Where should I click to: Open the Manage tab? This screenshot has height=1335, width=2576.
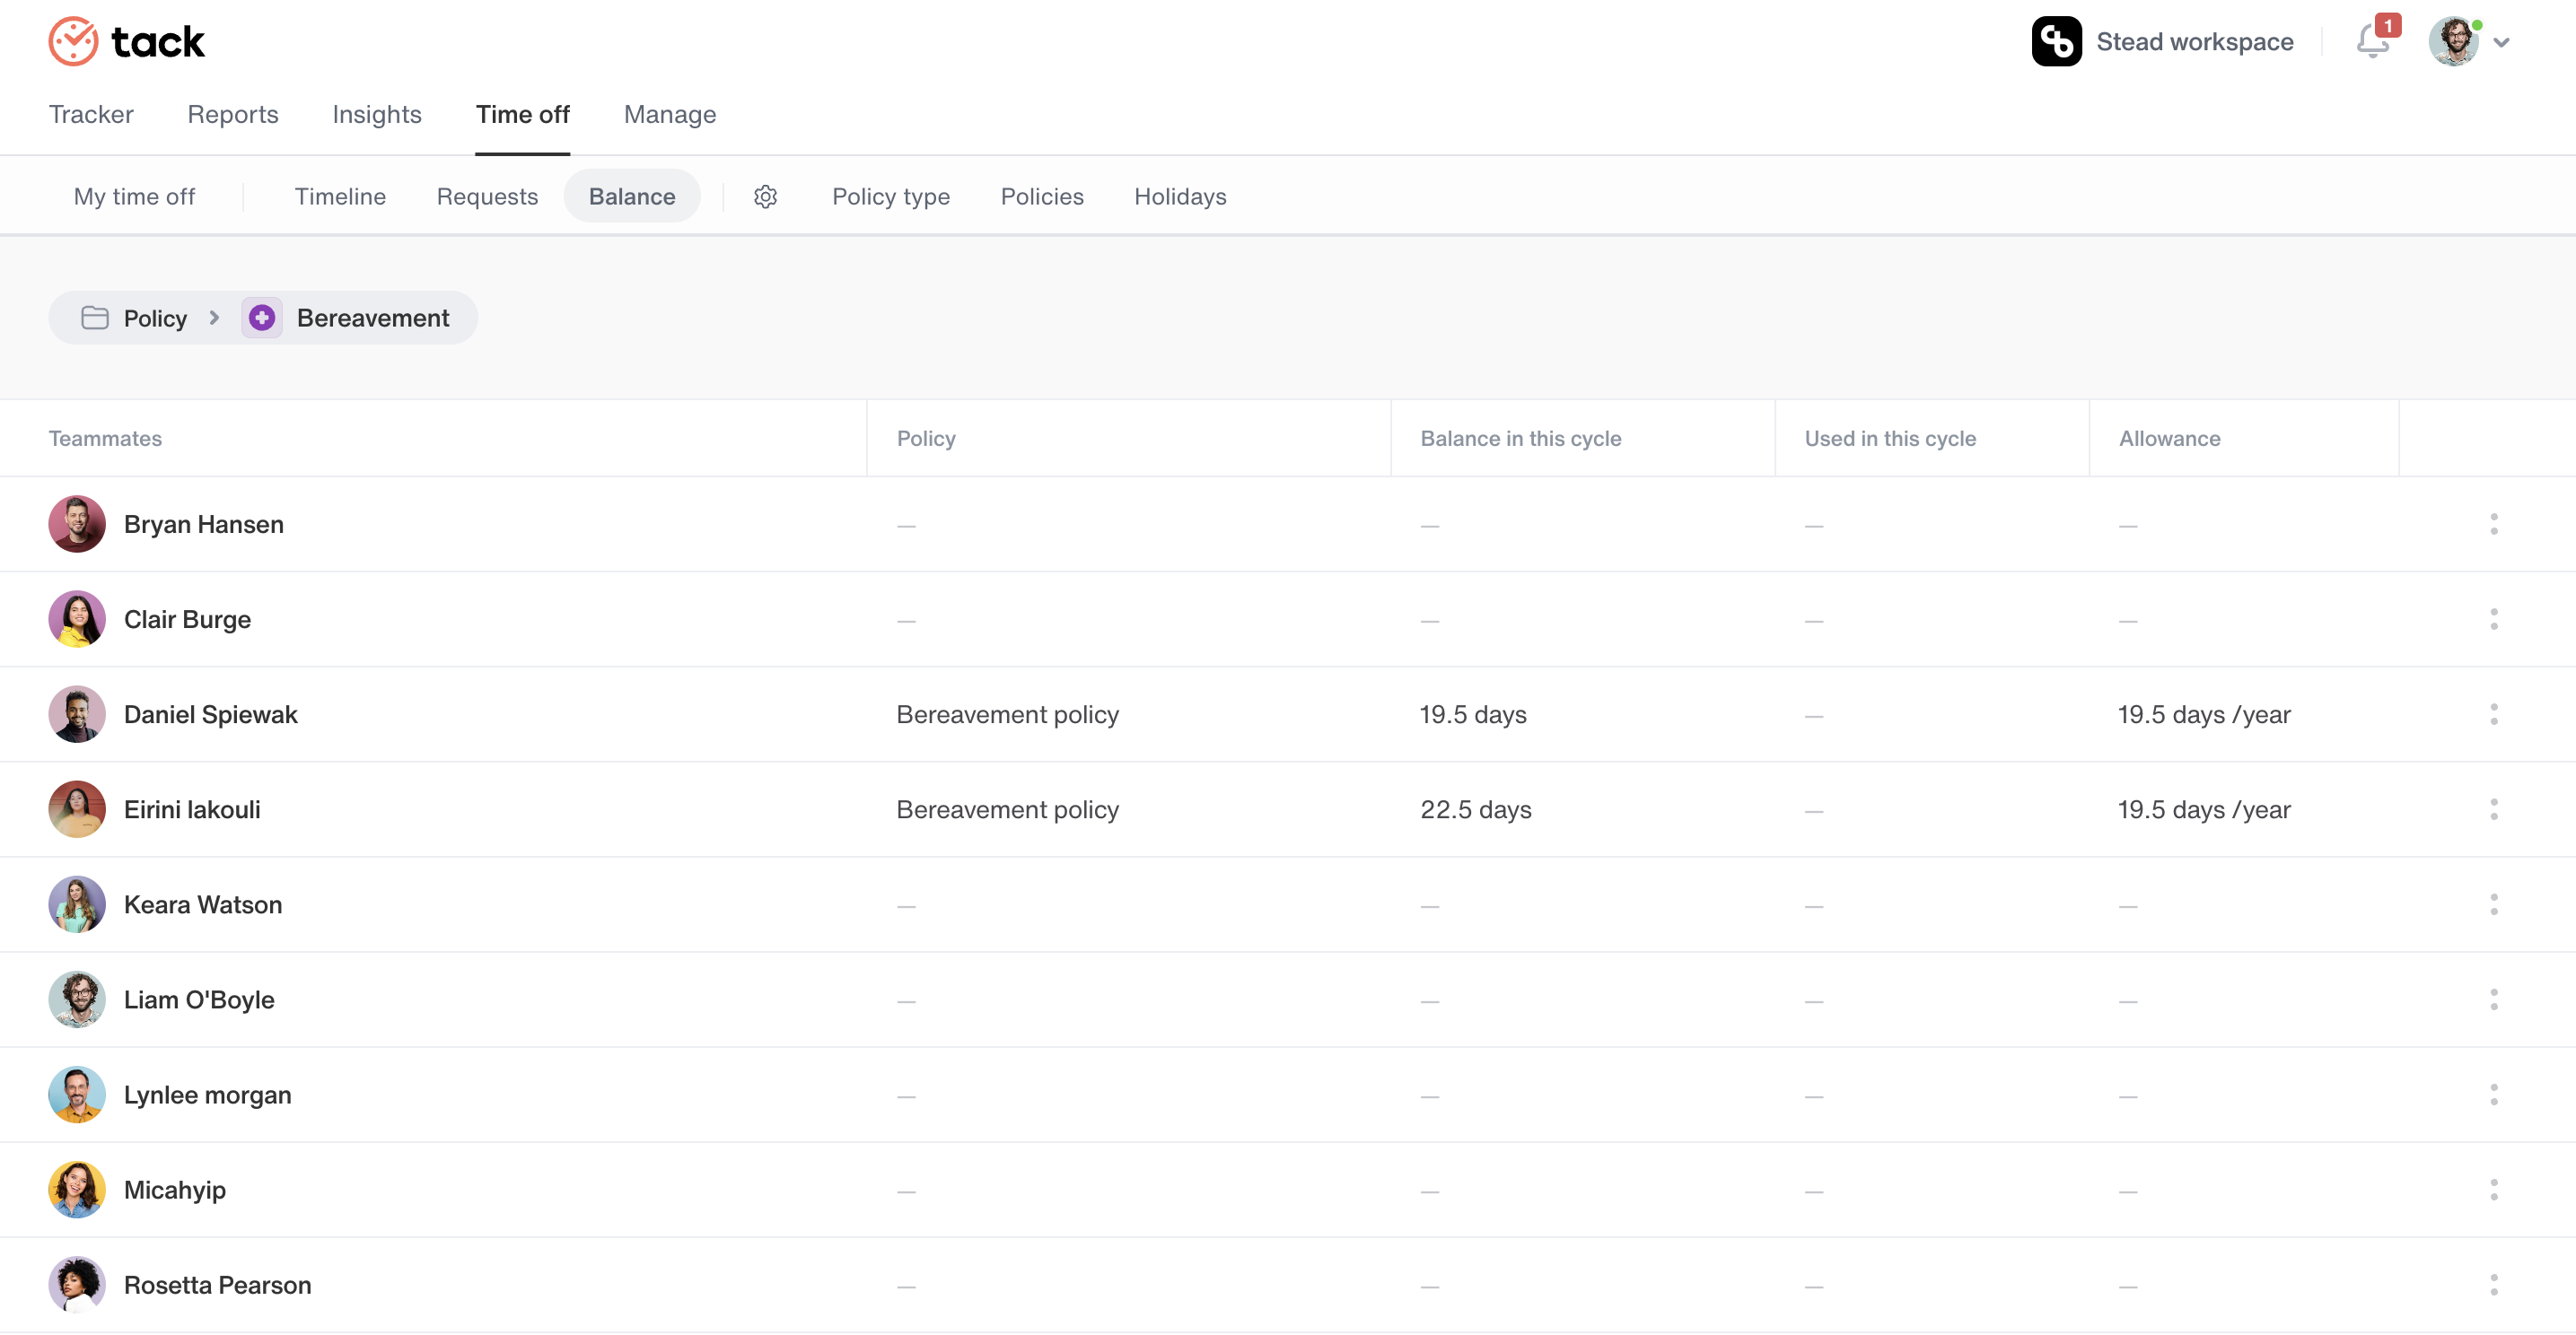click(x=670, y=115)
